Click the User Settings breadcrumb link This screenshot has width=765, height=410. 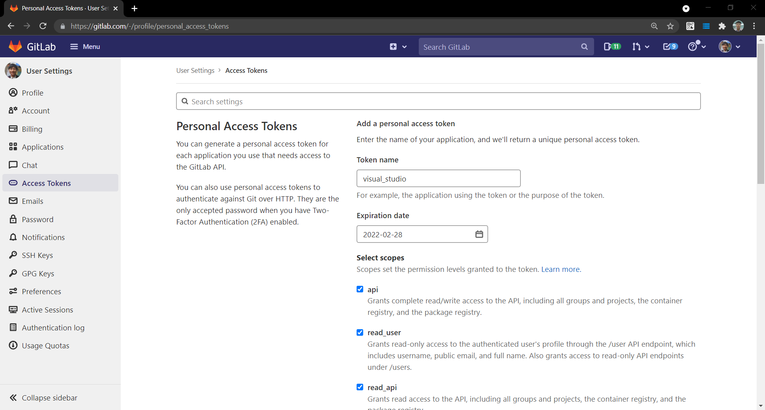pyautogui.click(x=195, y=70)
